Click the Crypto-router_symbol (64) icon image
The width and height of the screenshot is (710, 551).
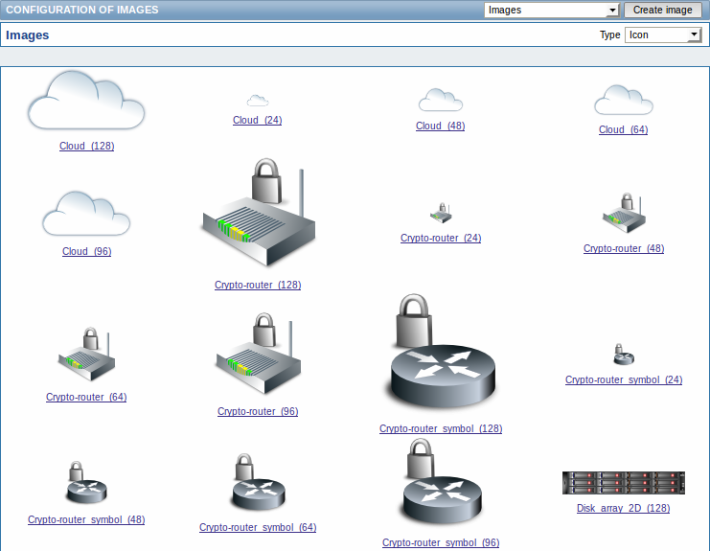click(258, 482)
